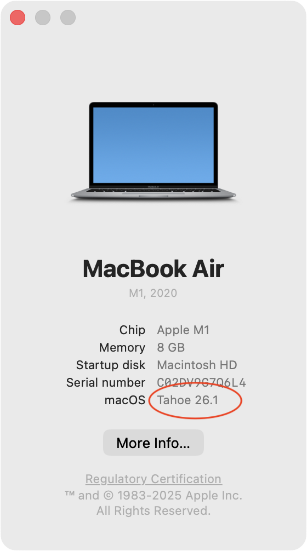The width and height of the screenshot is (307, 551).
Task: Click the Apple M1 chip value
Action: click(x=183, y=330)
